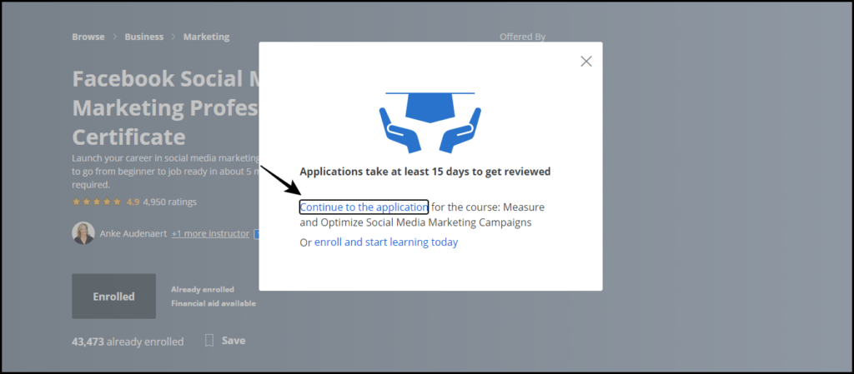Click the Offered By label

click(522, 37)
